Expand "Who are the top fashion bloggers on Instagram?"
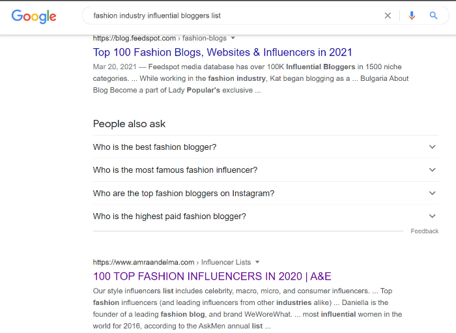456x333 pixels. [x=266, y=193]
